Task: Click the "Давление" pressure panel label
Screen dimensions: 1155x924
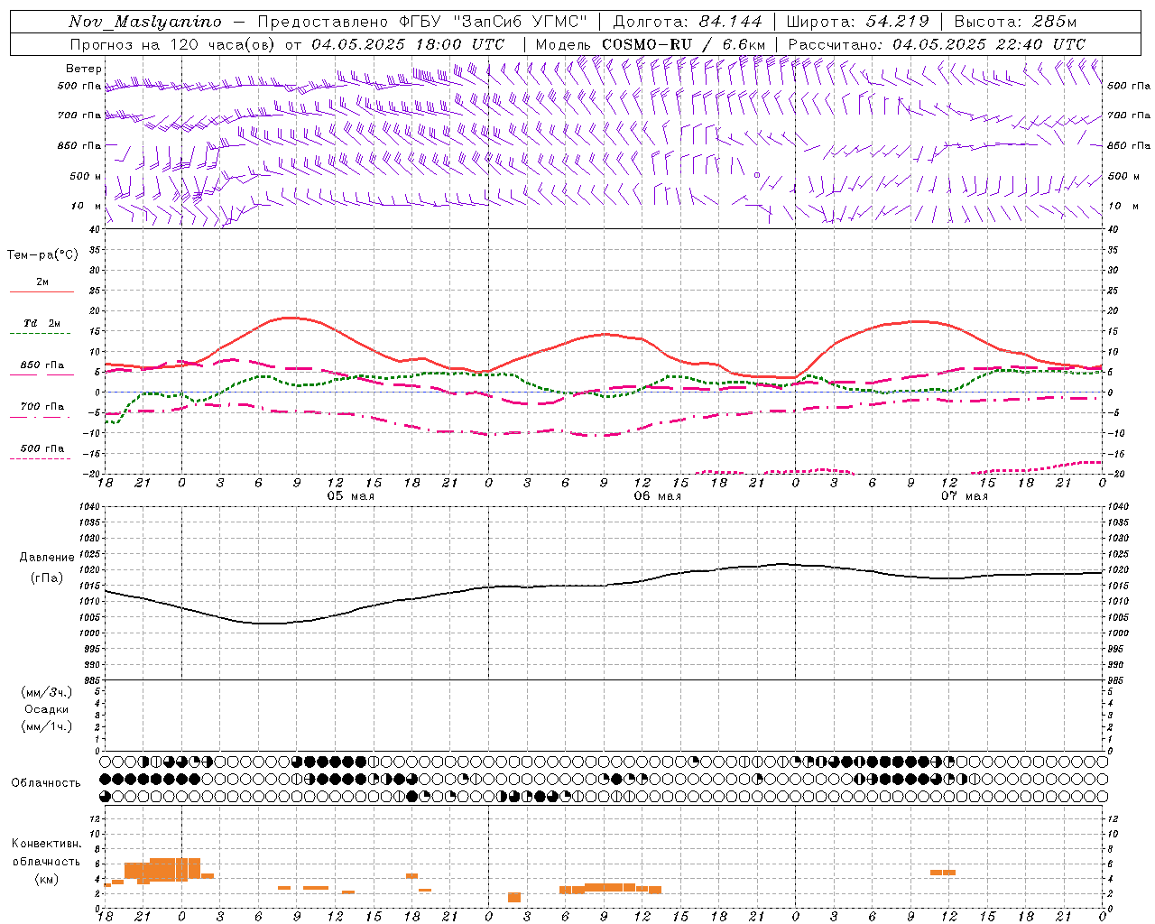Action: [47, 558]
